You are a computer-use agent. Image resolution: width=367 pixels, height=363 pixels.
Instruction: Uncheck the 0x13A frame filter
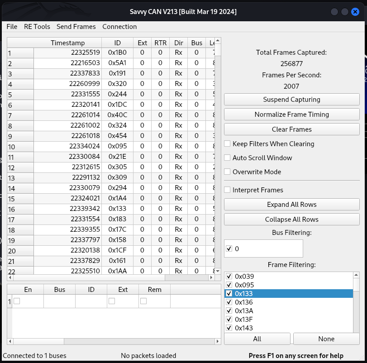[x=229, y=311]
